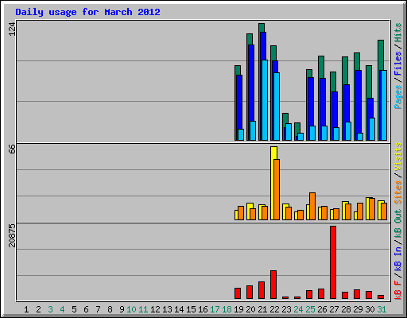
Task: Select the yellow visits bar for day 30
Action: pos(368,208)
